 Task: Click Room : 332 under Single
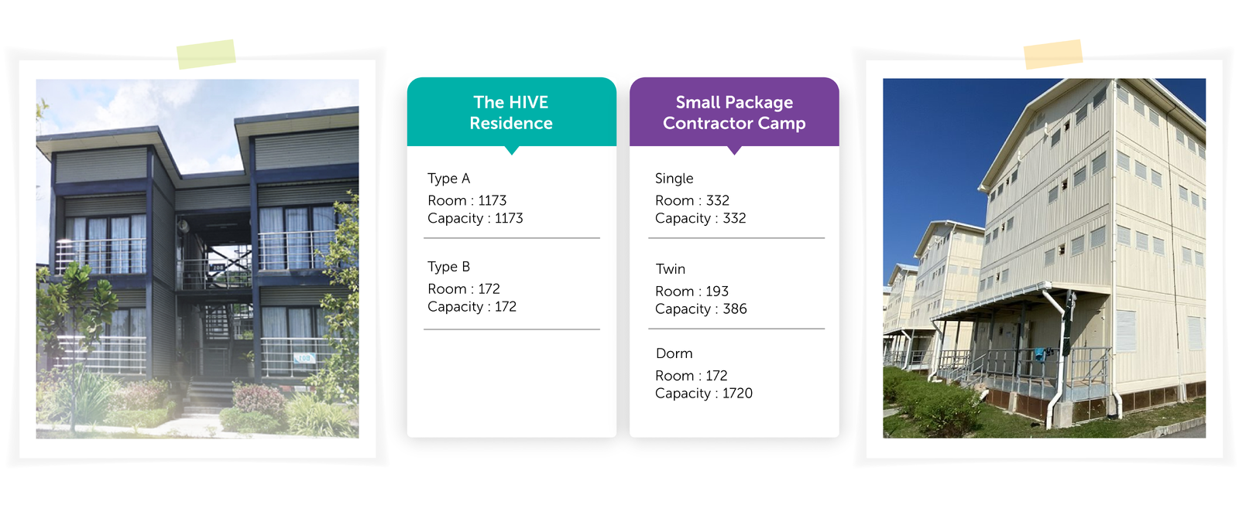(x=692, y=200)
